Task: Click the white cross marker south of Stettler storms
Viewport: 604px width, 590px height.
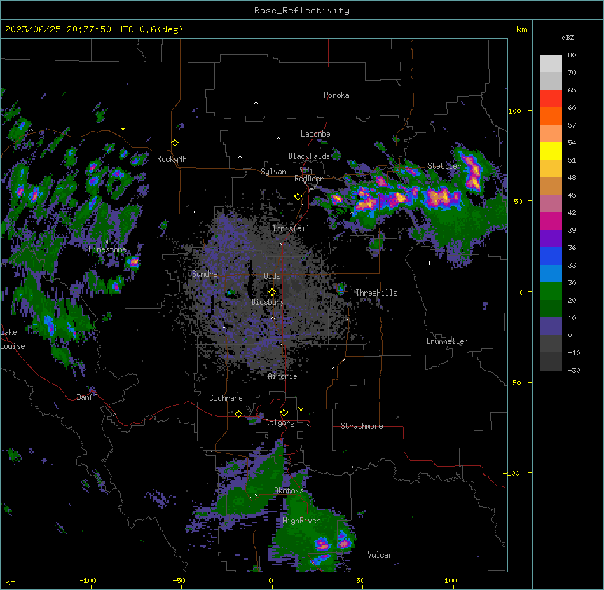Action: pos(429,263)
